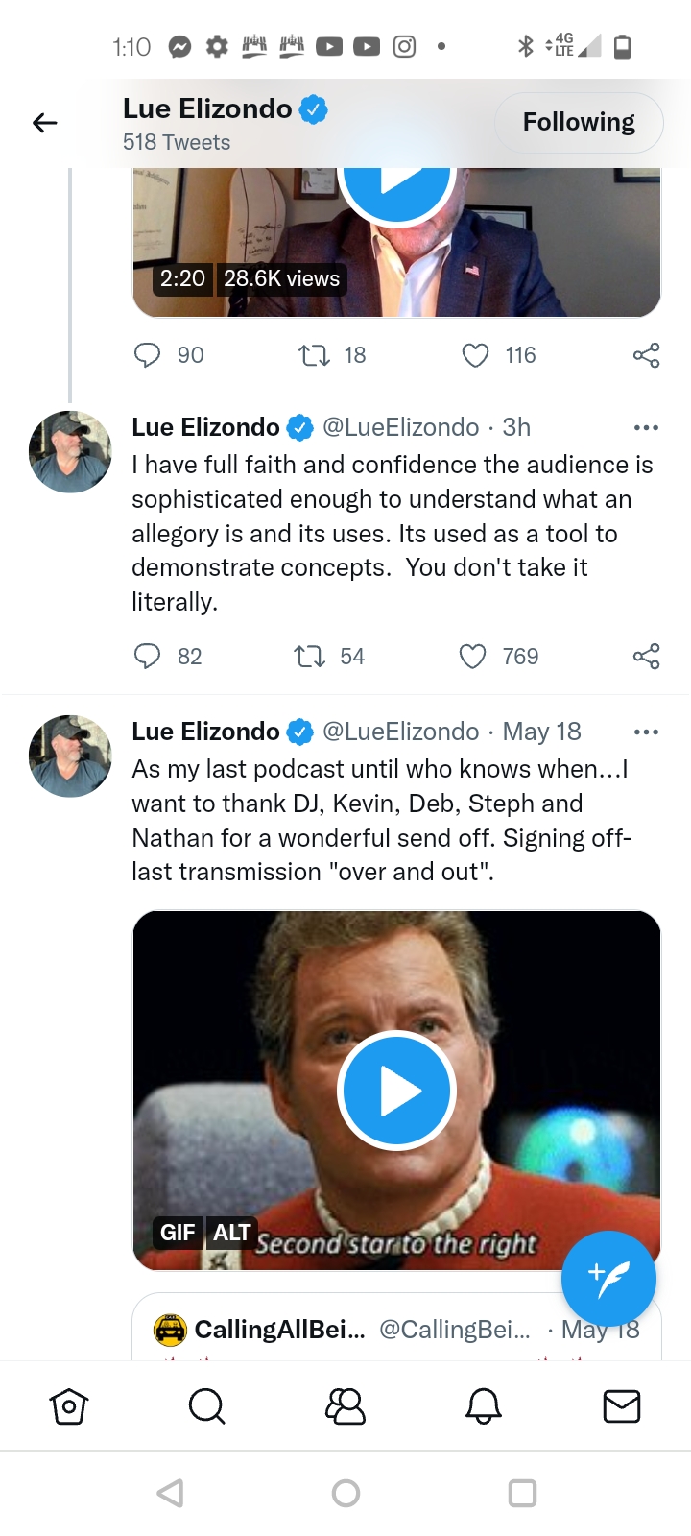Like the allegory tweet with 769 likes
This screenshot has height=1536, width=691.
click(473, 657)
